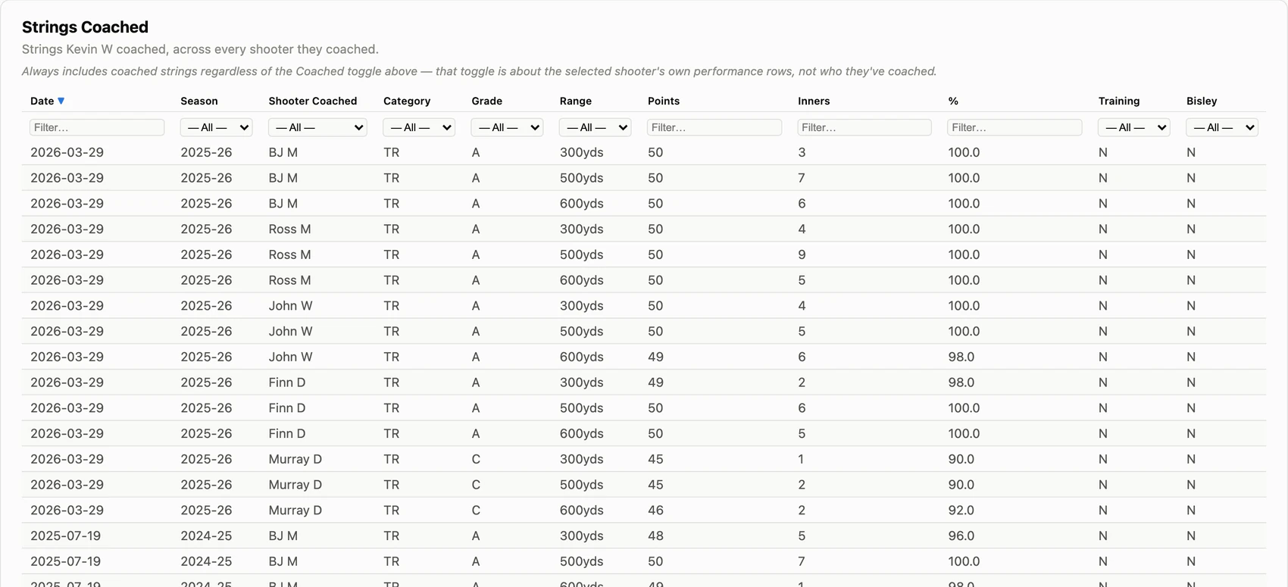
Task: Sort by the Range column header
Action: (576, 101)
